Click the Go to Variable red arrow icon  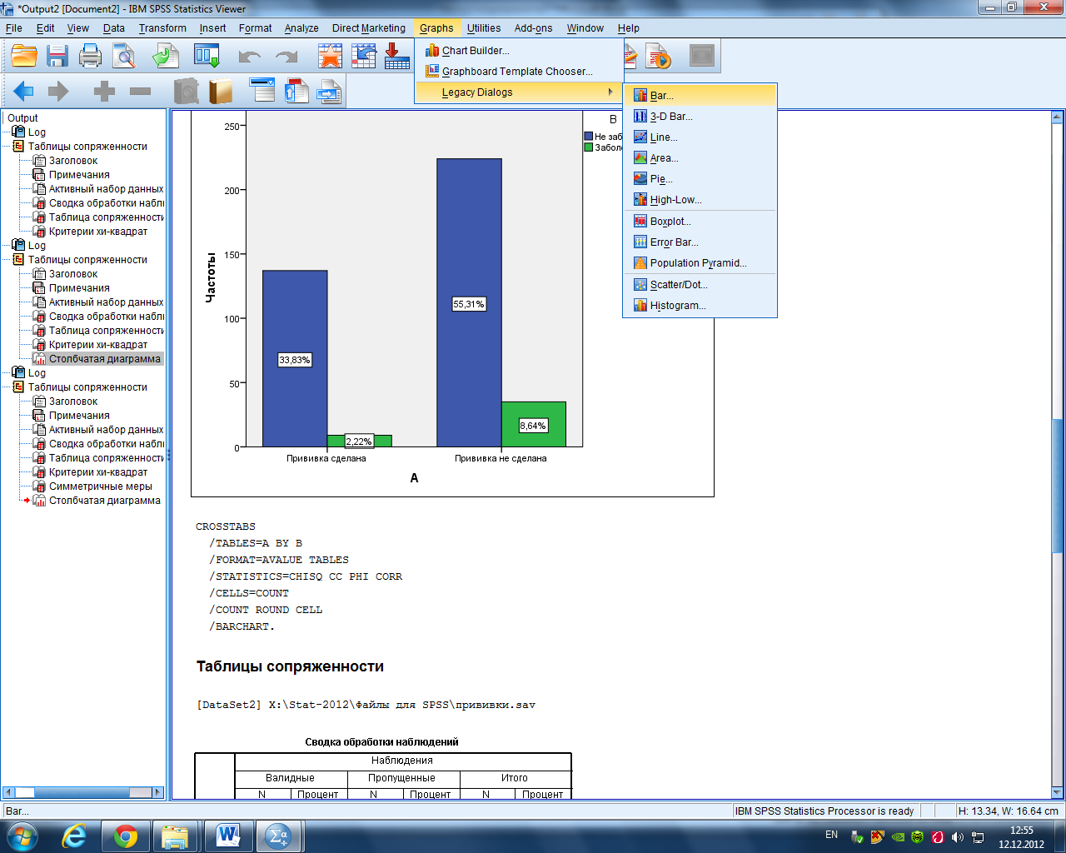click(x=396, y=56)
